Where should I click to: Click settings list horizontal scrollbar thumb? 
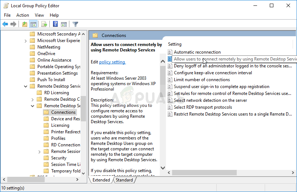pyautogui.click(x=204, y=172)
